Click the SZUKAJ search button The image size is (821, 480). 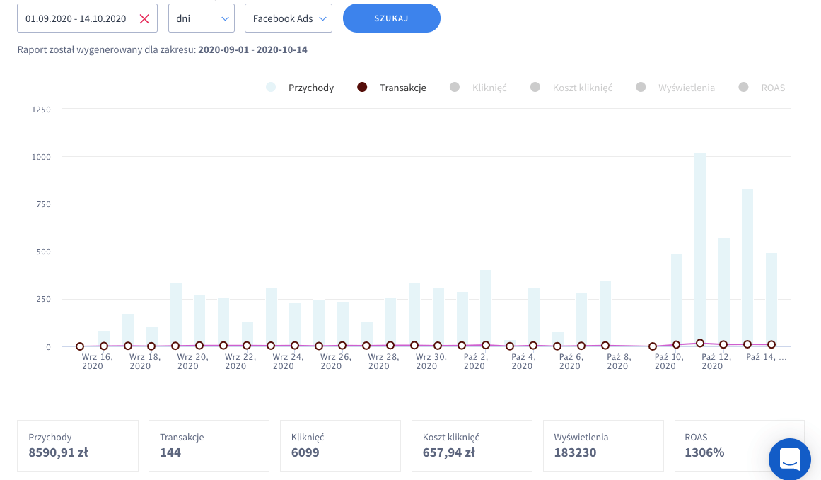tap(391, 18)
